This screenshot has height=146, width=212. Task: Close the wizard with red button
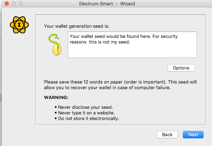[6, 4]
